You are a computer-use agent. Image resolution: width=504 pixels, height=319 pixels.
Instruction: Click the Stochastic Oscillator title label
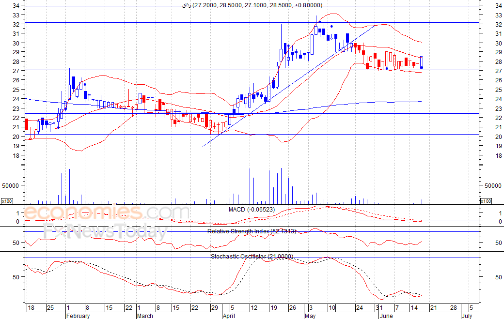[x=252, y=256]
